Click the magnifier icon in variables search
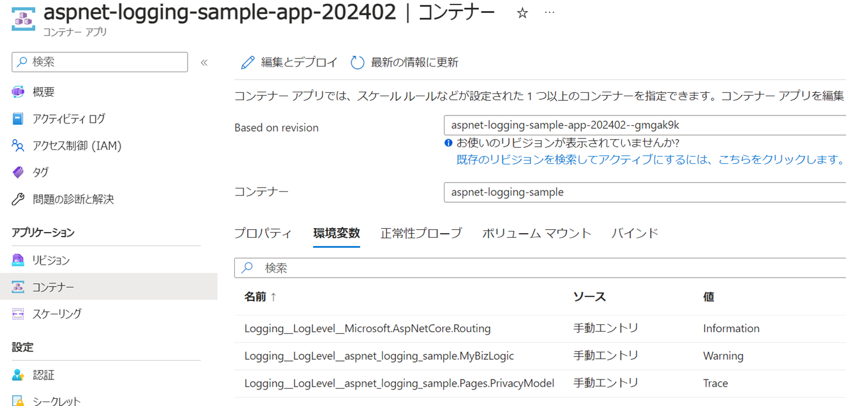 click(x=247, y=268)
